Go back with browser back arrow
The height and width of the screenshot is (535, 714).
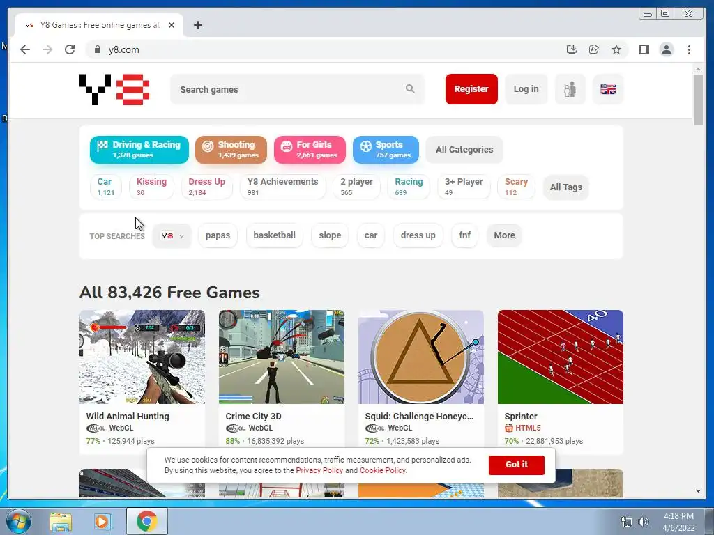tap(25, 49)
